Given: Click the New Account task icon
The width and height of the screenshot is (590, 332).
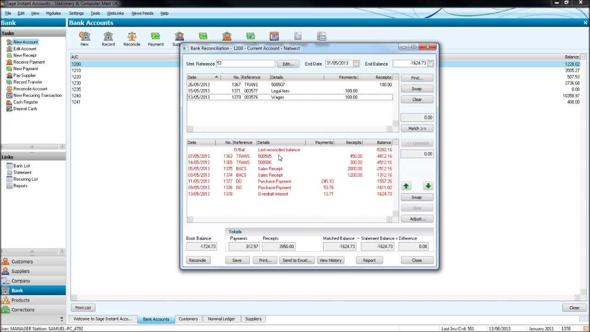Looking at the screenshot, I should coord(9,42).
